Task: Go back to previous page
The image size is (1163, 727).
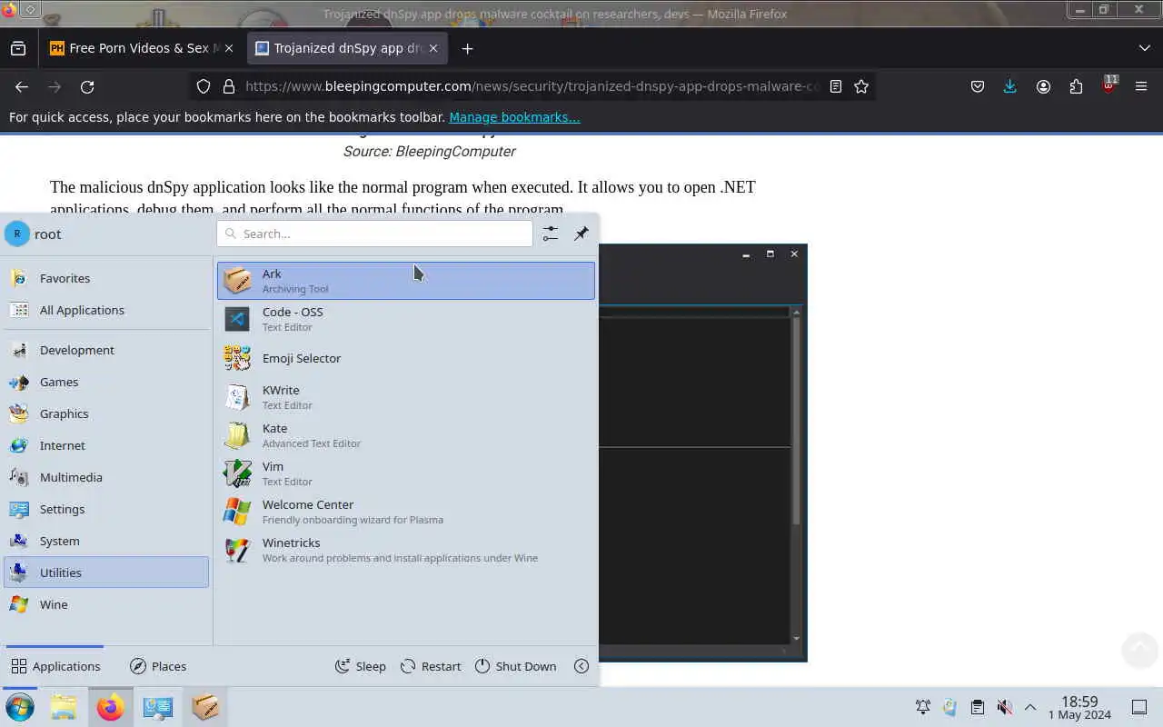Action: coord(22,86)
